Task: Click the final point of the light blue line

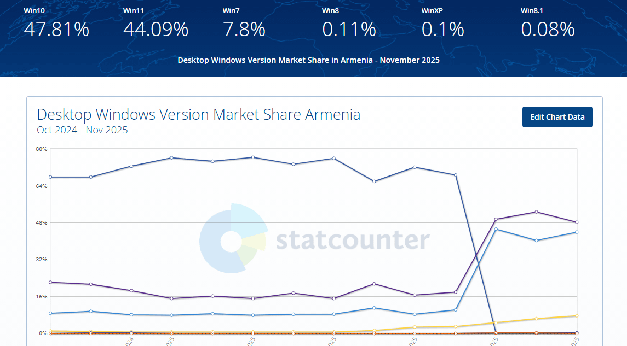Action: point(577,232)
